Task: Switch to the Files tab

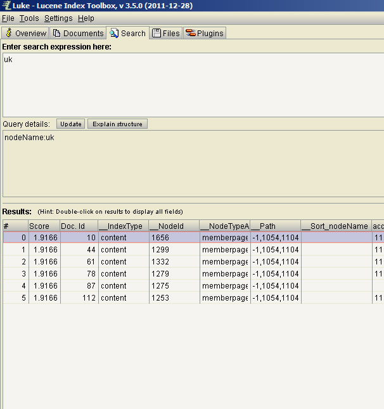Action: [166, 33]
